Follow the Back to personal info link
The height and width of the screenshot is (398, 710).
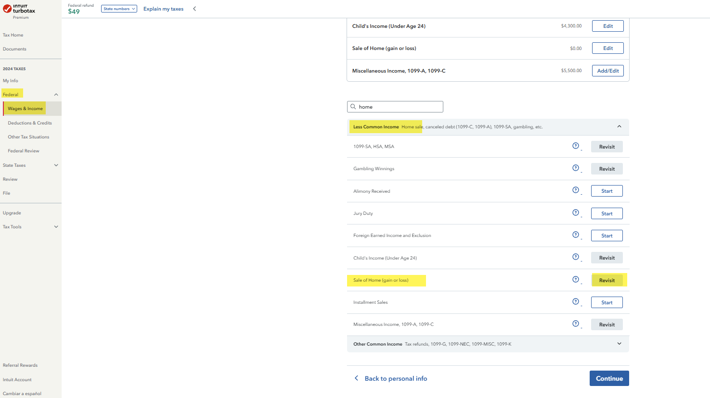[395, 379]
